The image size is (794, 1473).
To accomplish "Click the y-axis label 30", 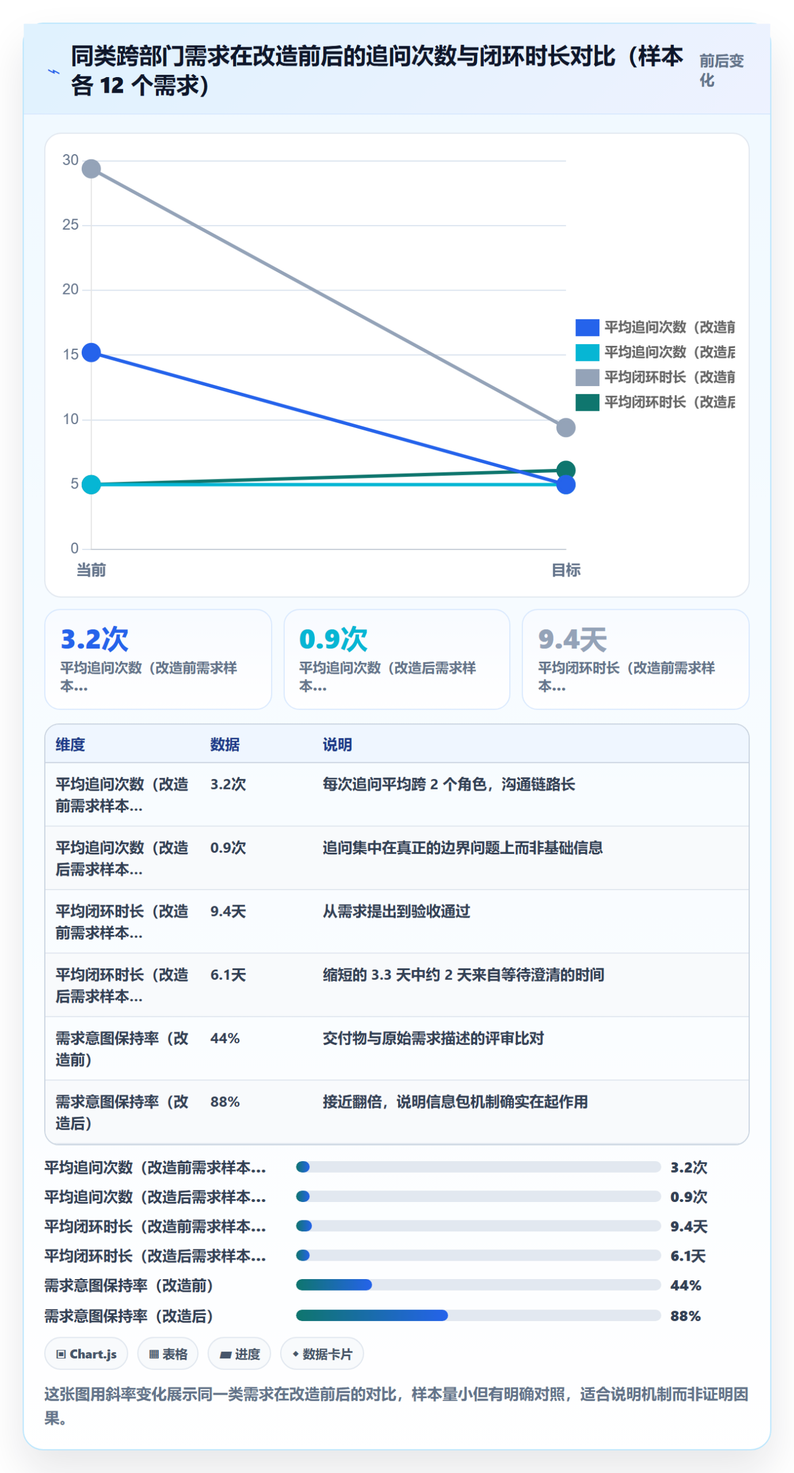I will tap(70, 160).
